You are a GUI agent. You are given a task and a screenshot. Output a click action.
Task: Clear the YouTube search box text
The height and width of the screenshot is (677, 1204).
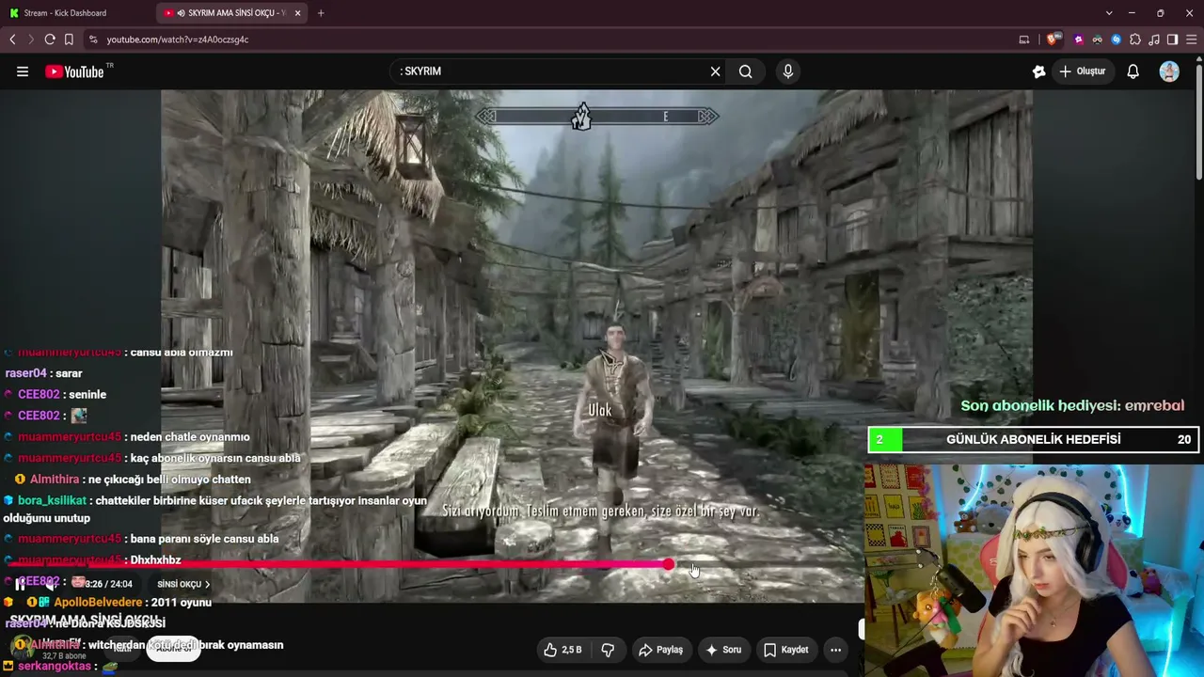click(x=715, y=71)
